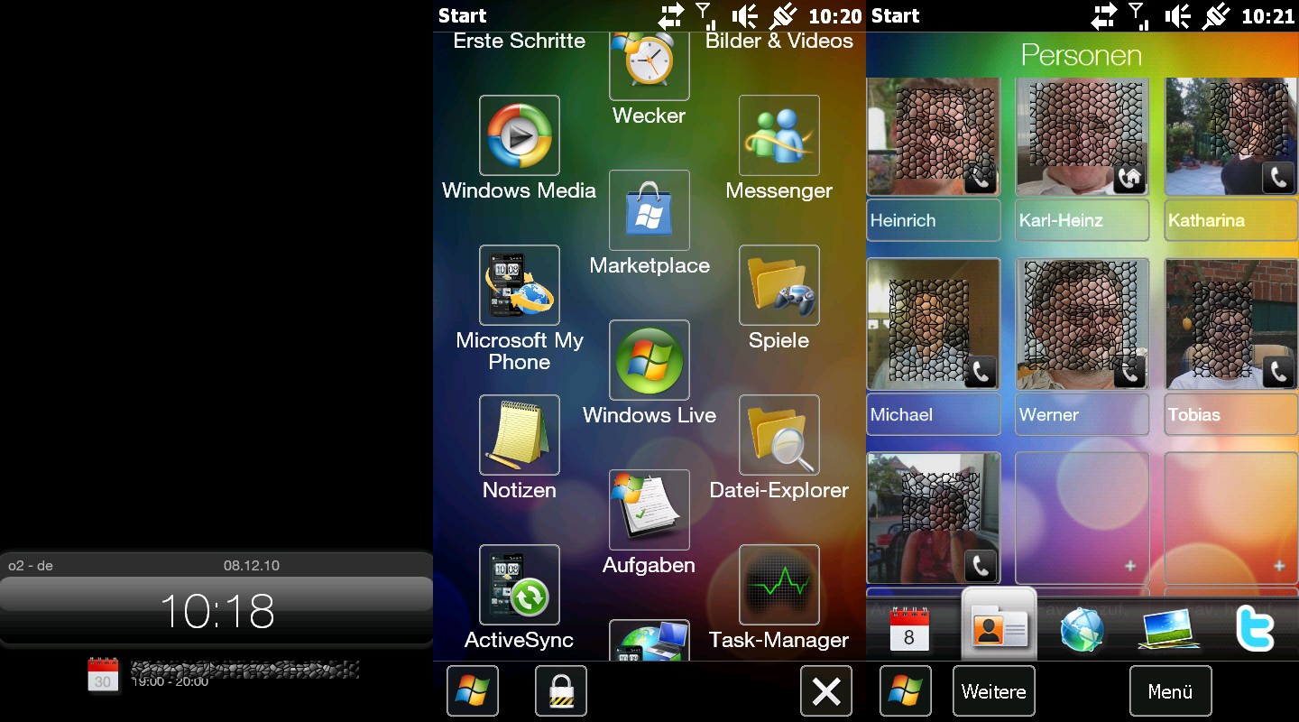Tap the Start title on middle screen

(463, 15)
